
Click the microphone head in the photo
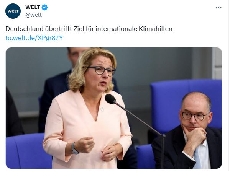tap(110, 99)
